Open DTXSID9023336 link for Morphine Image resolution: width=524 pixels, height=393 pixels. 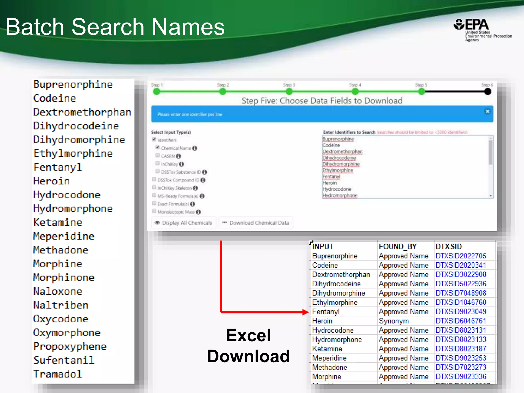461,377
